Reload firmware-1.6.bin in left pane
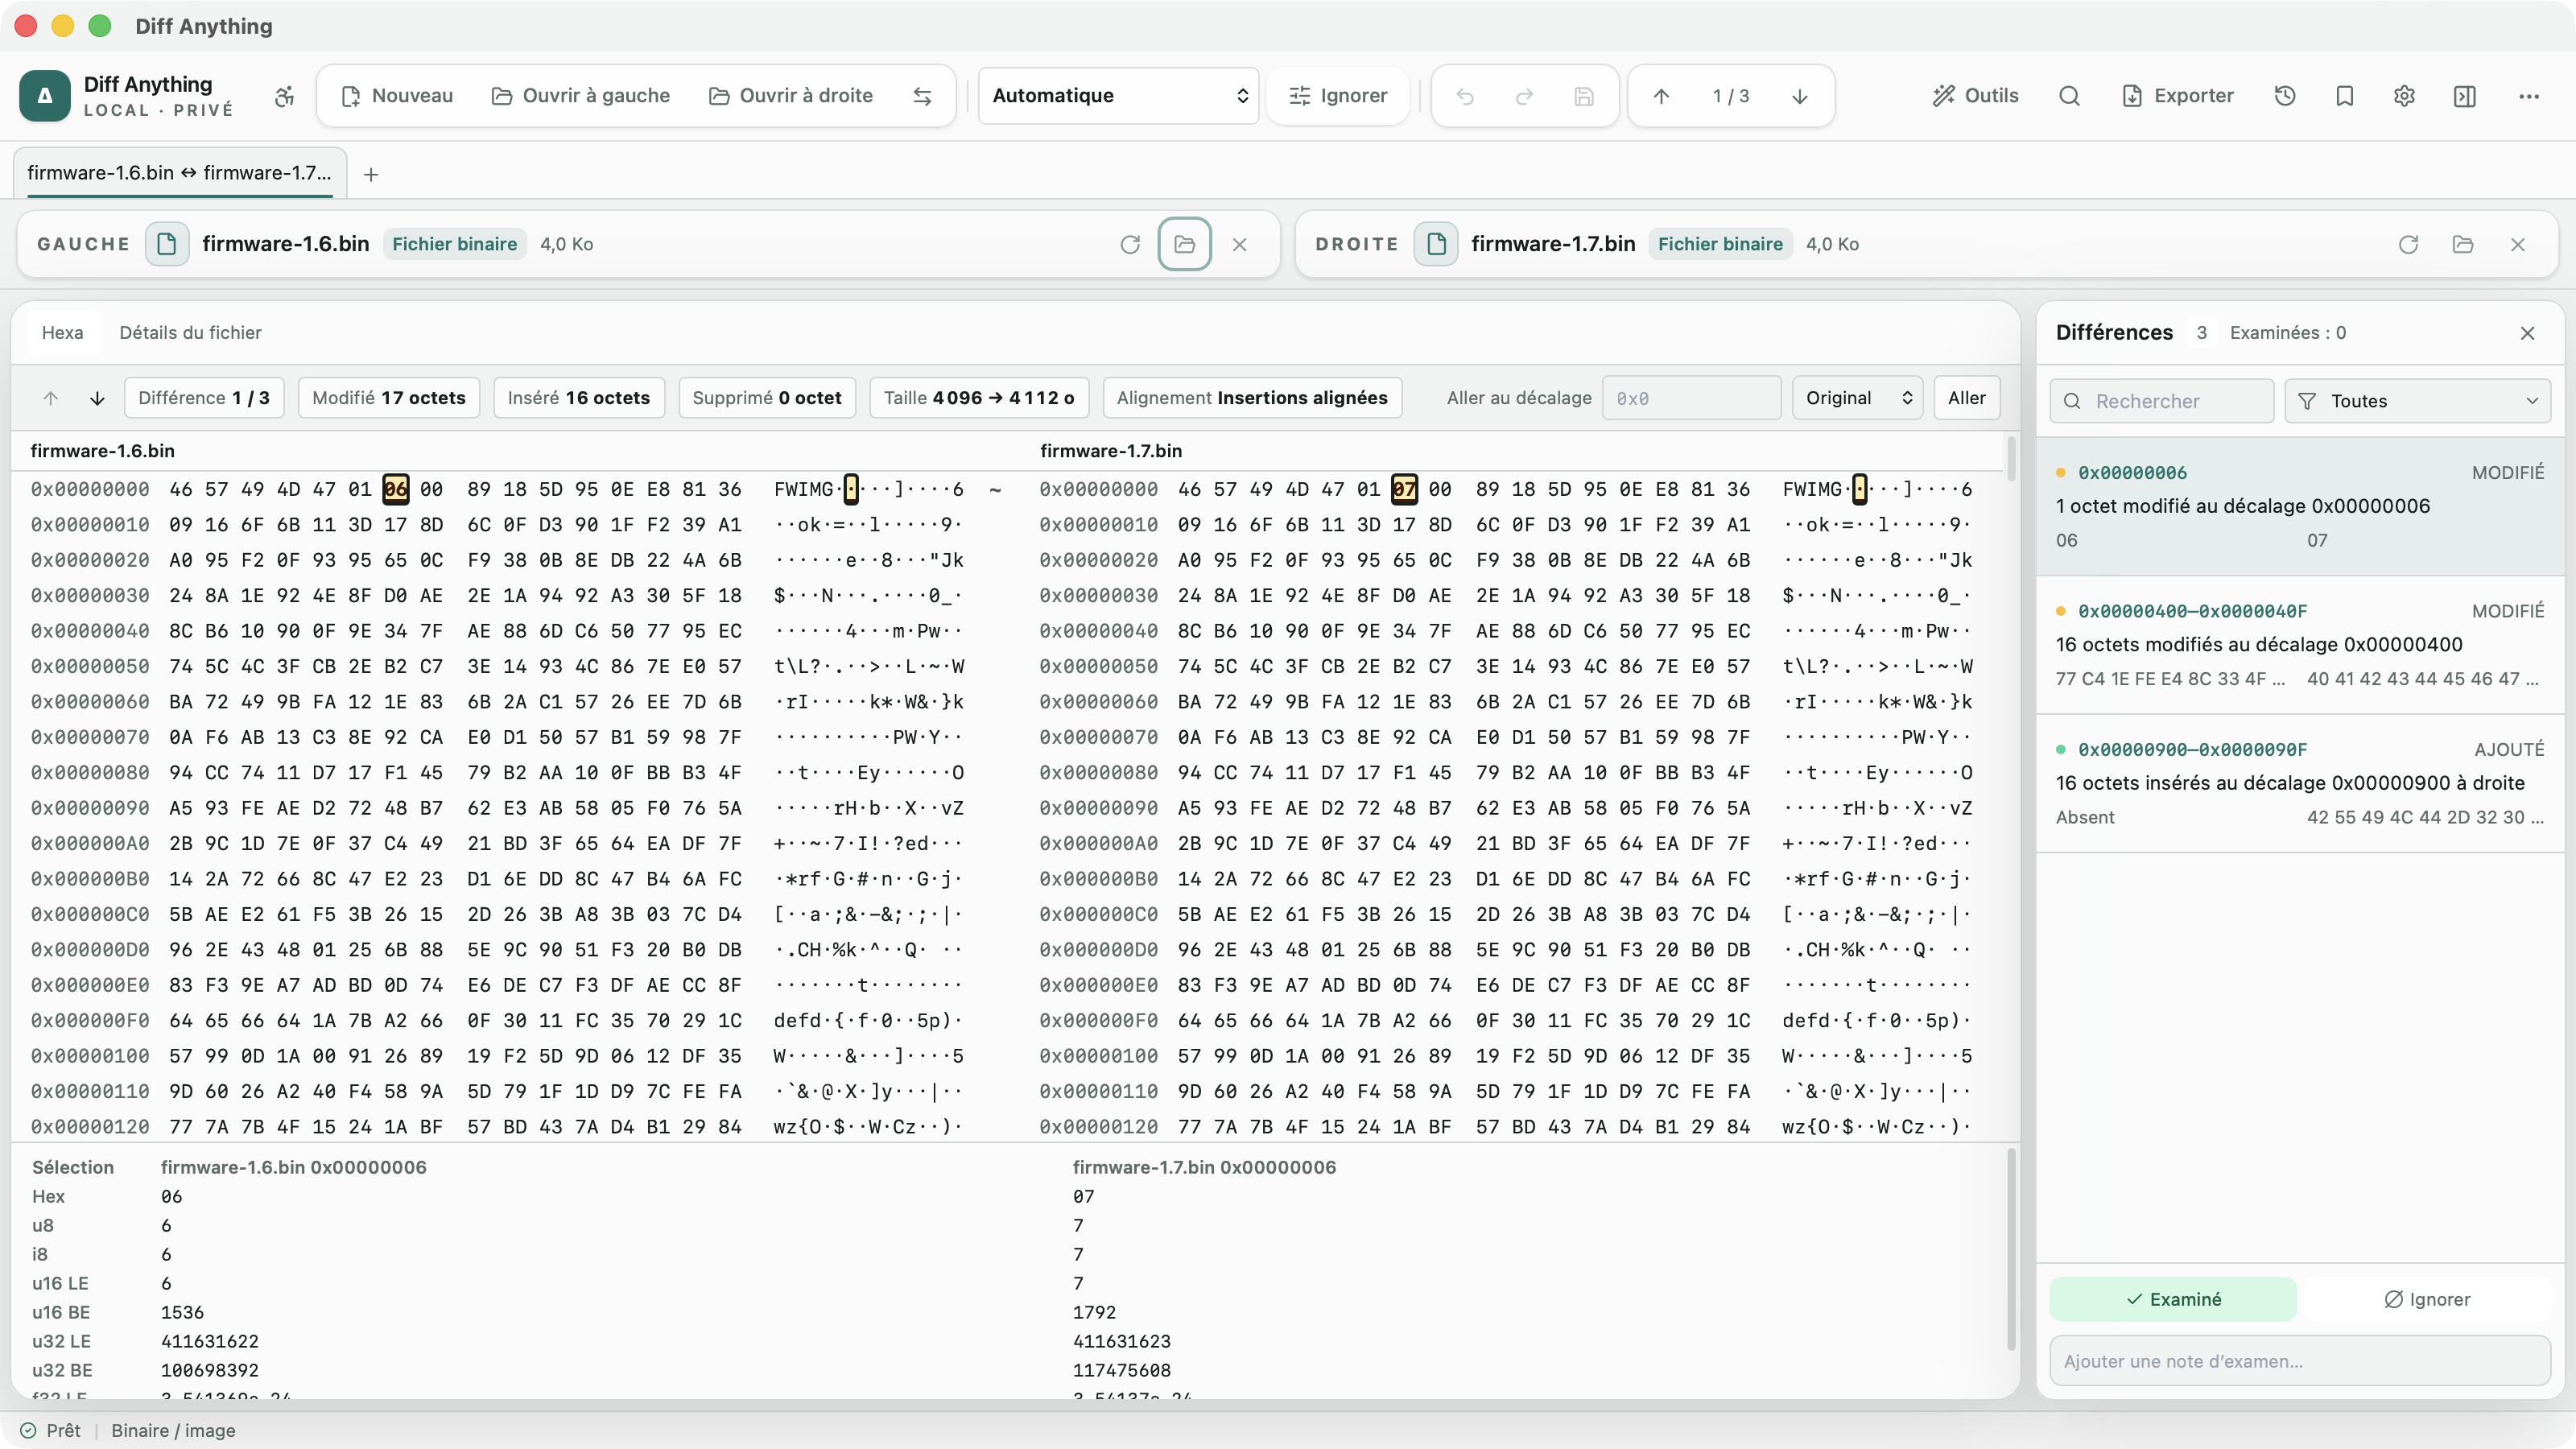The width and height of the screenshot is (2576, 1449). click(x=1130, y=244)
